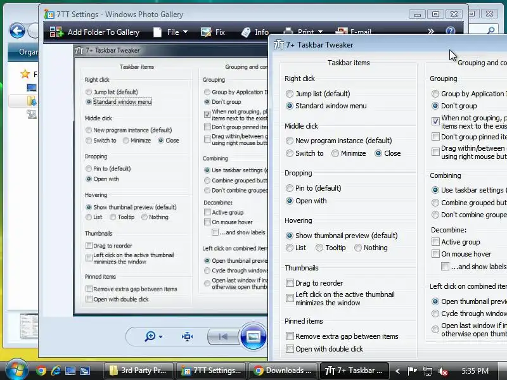Viewport: 507px width, 380px height.
Task: Show hidden tray icons chevron
Action: click(x=398, y=371)
